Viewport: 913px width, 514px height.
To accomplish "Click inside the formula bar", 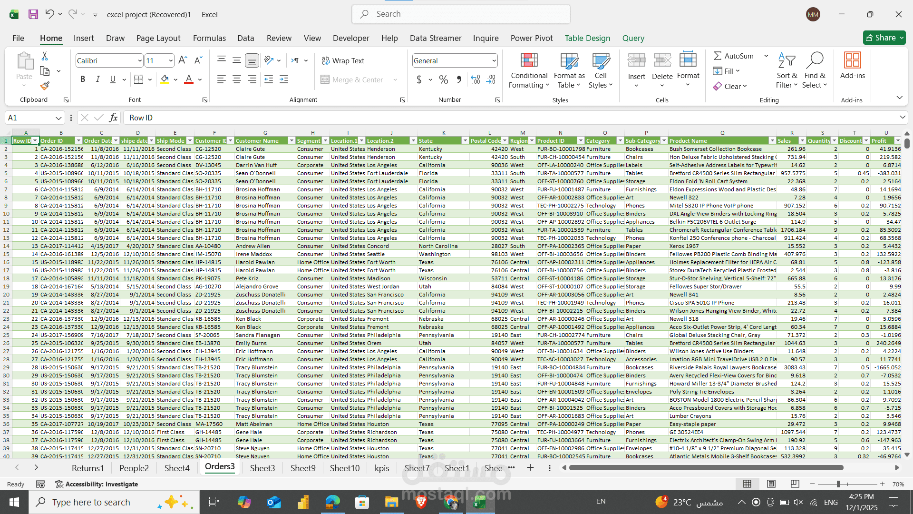I will tap(285, 117).
